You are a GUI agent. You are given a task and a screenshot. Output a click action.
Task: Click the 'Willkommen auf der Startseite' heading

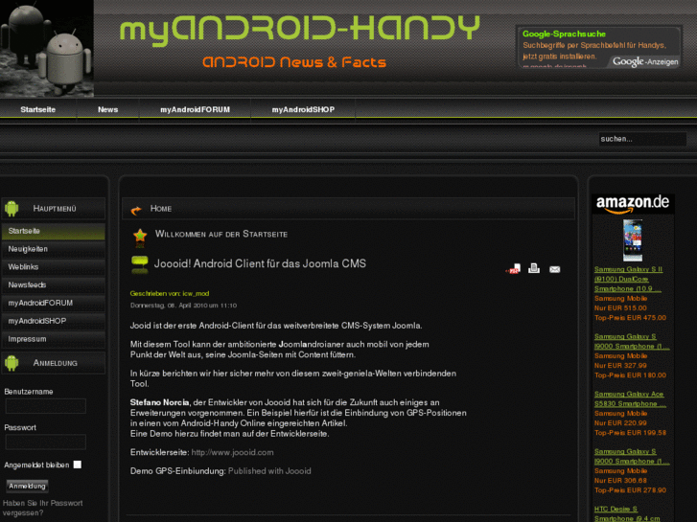coord(221,234)
